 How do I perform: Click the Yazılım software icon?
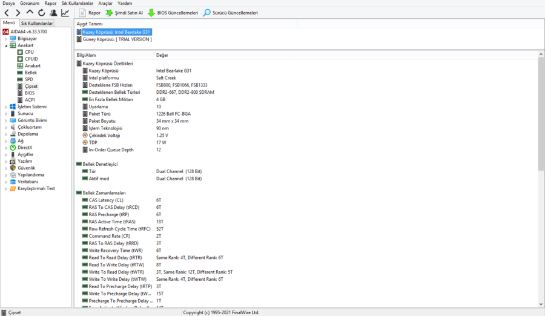(x=13, y=161)
